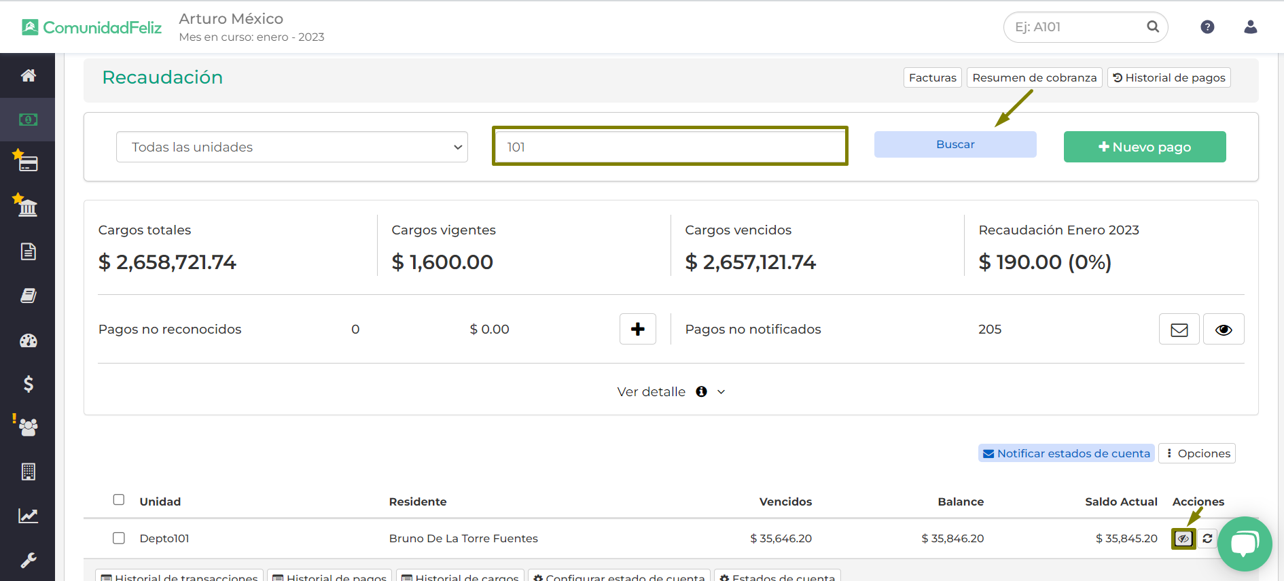Click the Buscar button
Screen dimensions: 1284x581
pyautogui.click(x=955, y=145)
